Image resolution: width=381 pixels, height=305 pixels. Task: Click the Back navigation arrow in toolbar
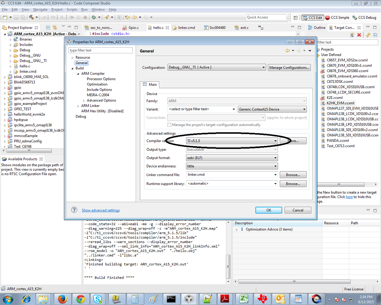[134, 17]
